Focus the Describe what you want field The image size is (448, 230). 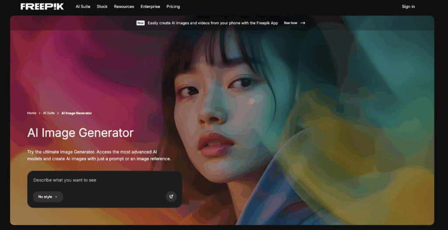click(x=104, y=180)
